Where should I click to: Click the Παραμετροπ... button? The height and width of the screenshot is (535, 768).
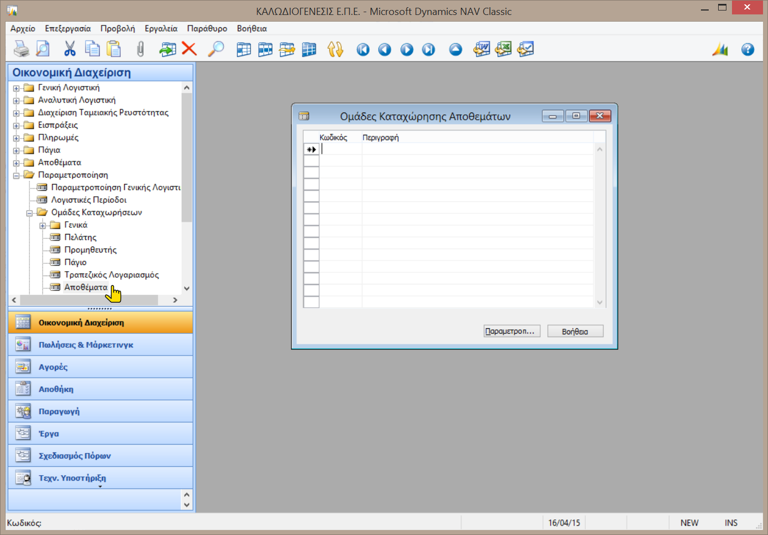[x=512, y=331]
